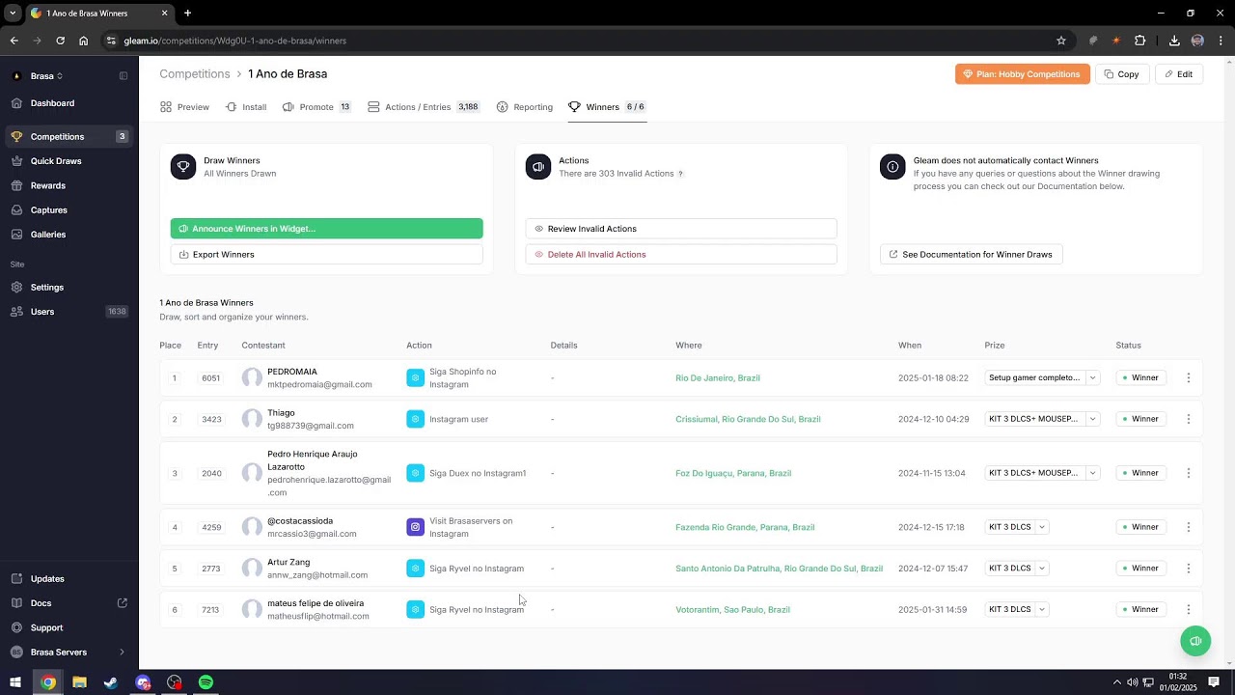Click Review Invalid Actions button
Image resolution: width=1235 pixels, height=695 pixels.
tap(681, 229)
